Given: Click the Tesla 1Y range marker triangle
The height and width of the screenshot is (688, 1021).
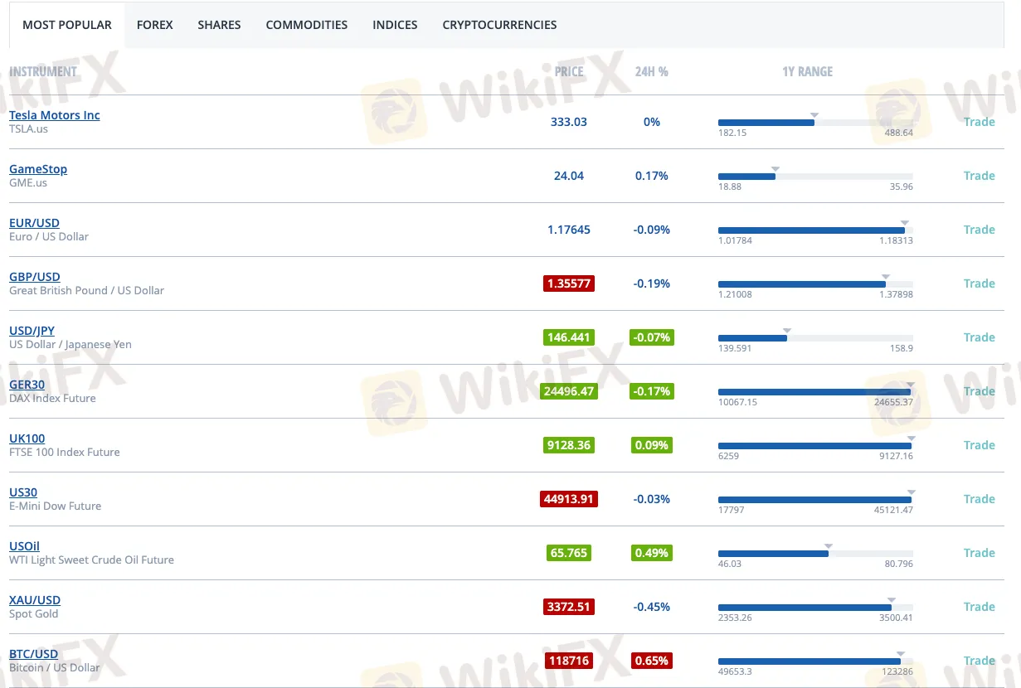Looking at the screenshot, I should 814,115.
